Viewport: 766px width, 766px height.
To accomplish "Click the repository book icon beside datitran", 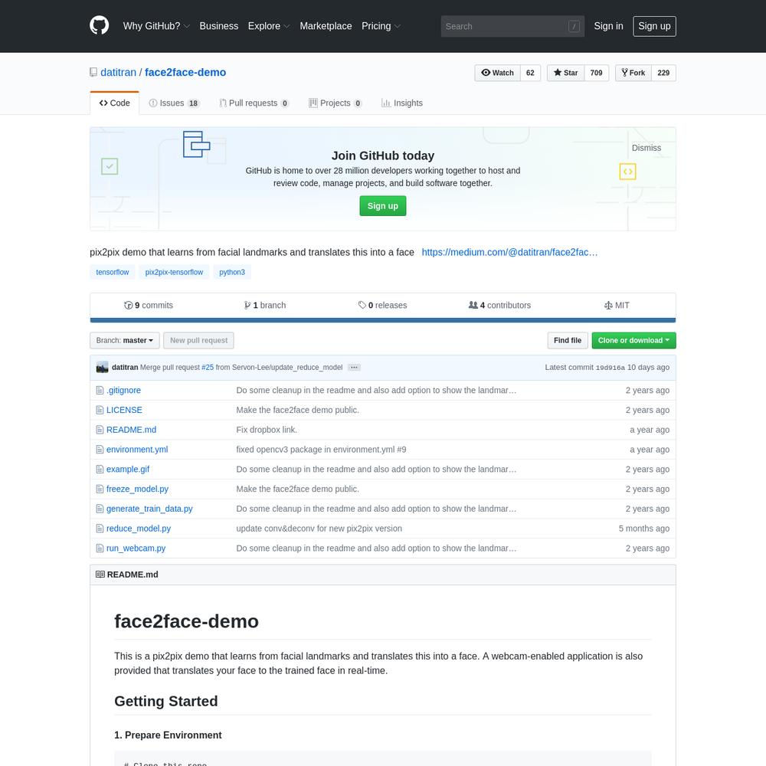I will [x=93, y=72].
